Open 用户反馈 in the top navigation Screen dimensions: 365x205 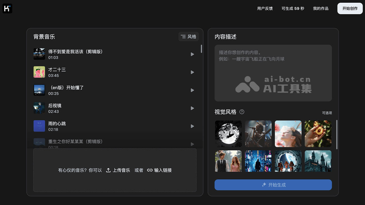click(265, 9)
